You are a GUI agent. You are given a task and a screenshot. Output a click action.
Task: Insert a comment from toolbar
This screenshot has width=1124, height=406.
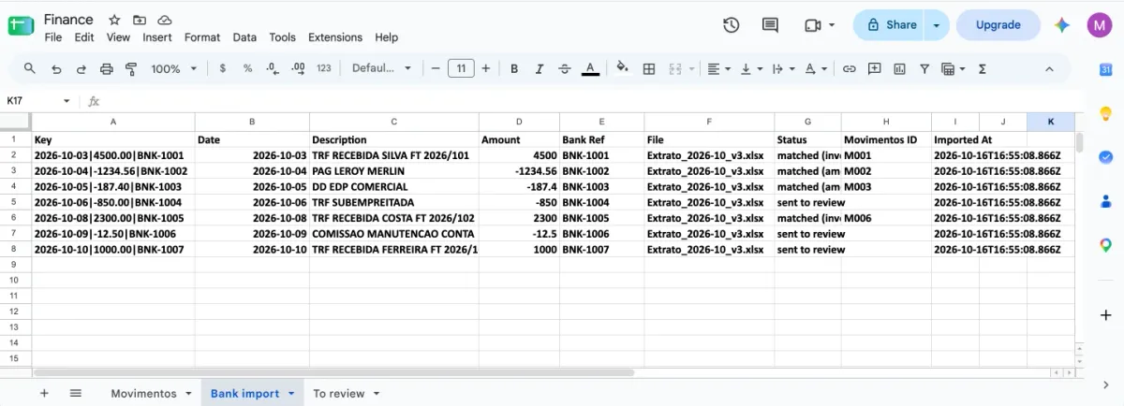tap(875, 68)
